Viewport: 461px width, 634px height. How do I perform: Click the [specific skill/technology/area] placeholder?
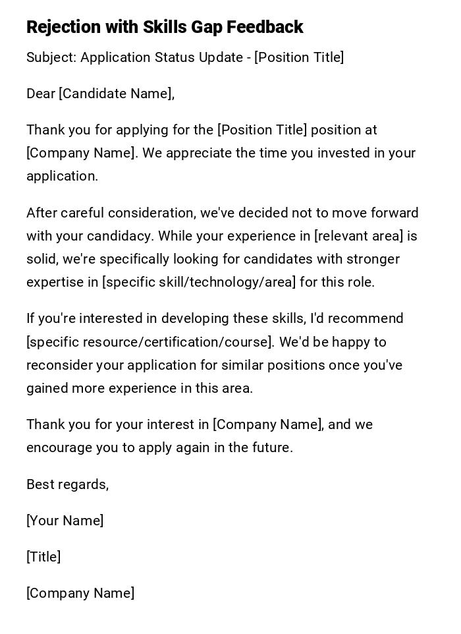[x=198, y=282]
